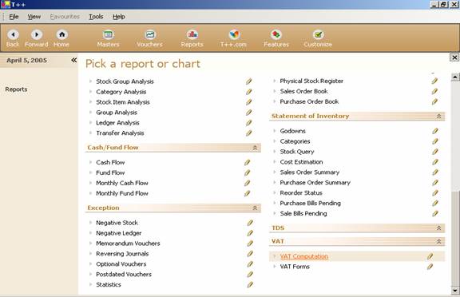Collapse the Cash/Fund Flow section
Screen dimensions: 460x297
point(255,148)
